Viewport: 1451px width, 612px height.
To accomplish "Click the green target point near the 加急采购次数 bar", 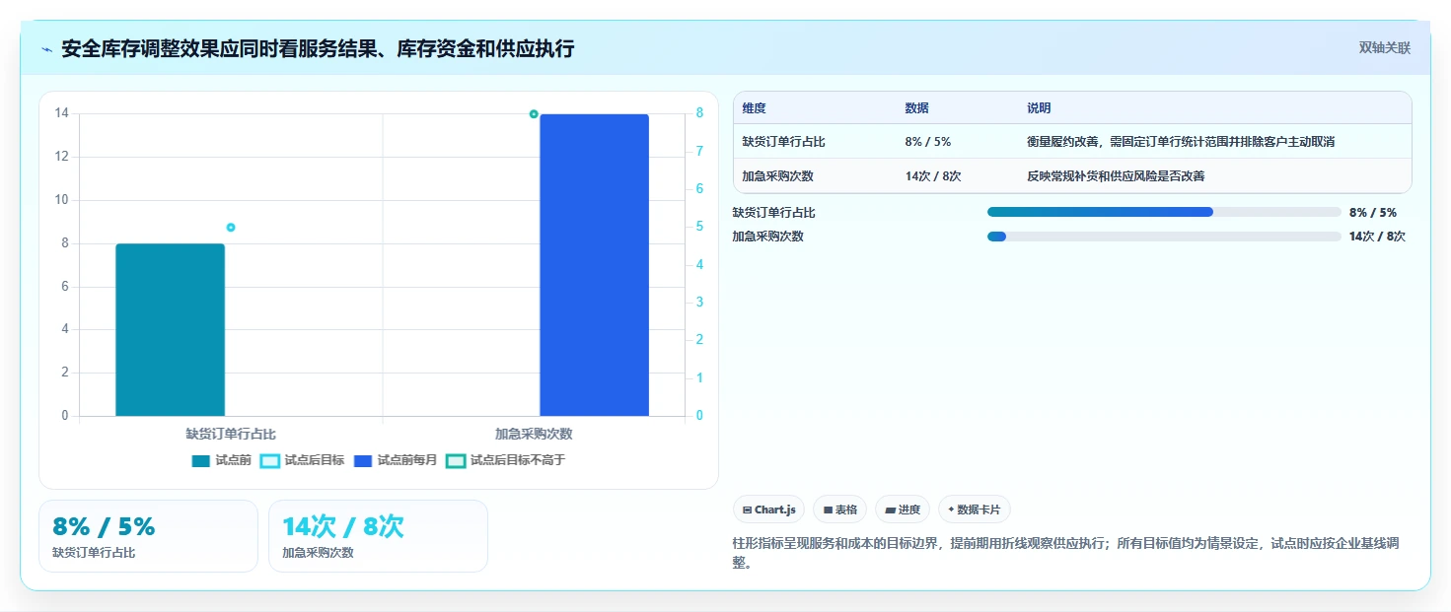I will click(534, 114).
